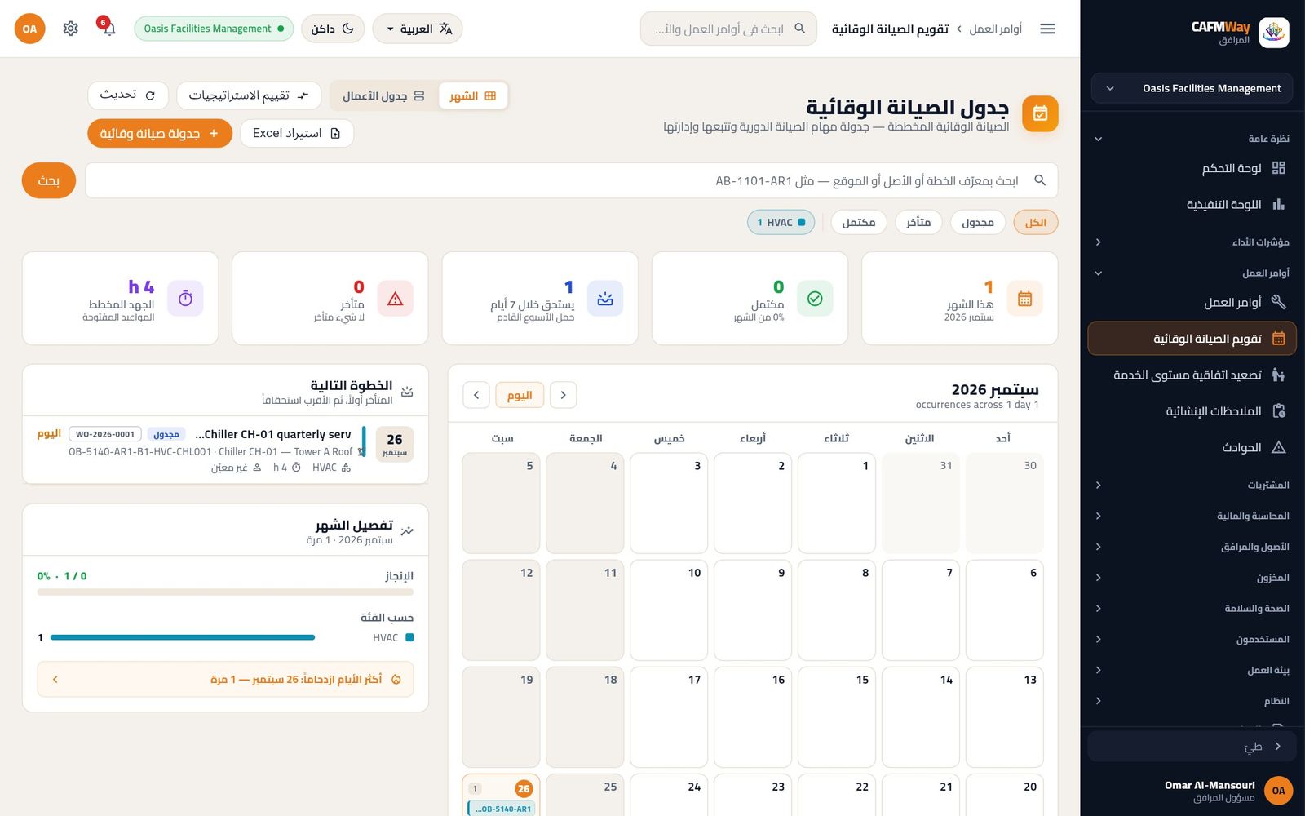Image resolution: width=1305 pixels, height=816 pixels.
Task: Open أوامر العمل sidebar menu item
Action: 1192,302
